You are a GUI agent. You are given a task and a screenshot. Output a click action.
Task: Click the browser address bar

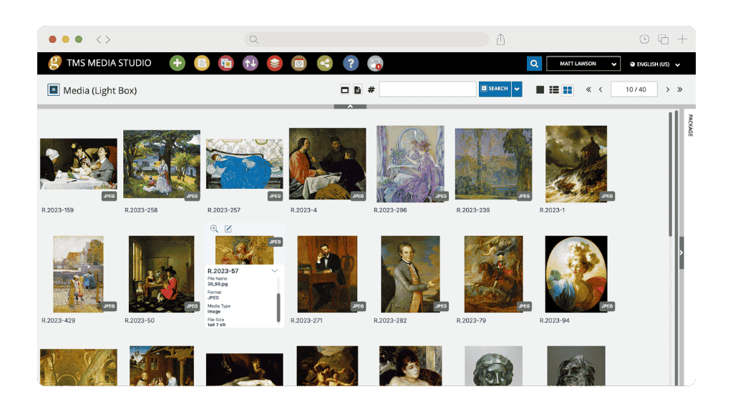[366, 39]
